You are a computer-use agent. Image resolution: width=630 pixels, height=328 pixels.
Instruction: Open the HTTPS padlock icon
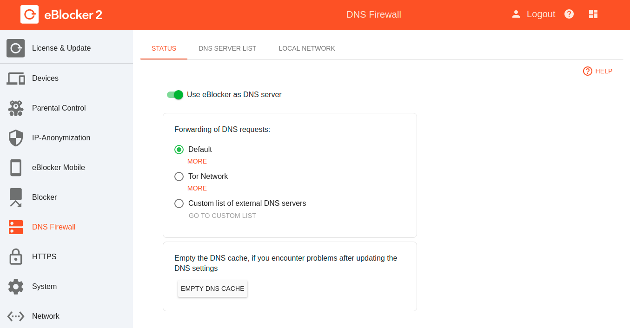pos(16,257)
